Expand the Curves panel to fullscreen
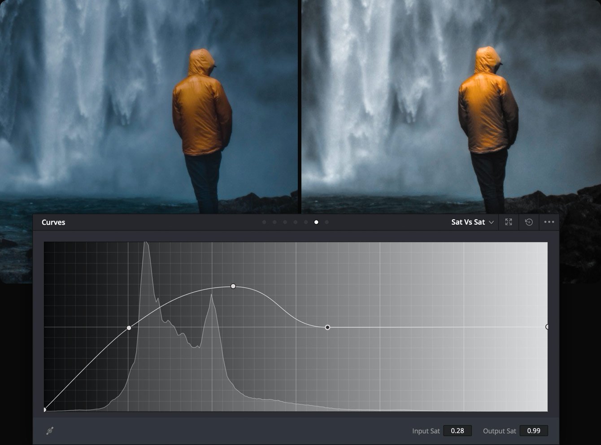The image size is (601, 445). click(x=508, y=222)
